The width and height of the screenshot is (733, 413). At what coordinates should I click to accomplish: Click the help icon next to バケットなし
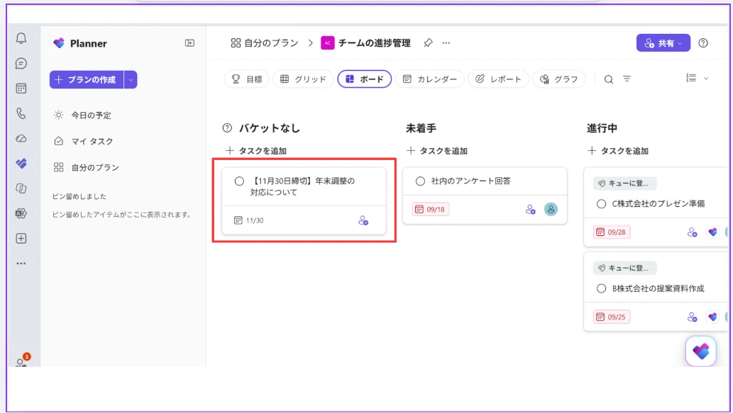(x=227, y=128)
